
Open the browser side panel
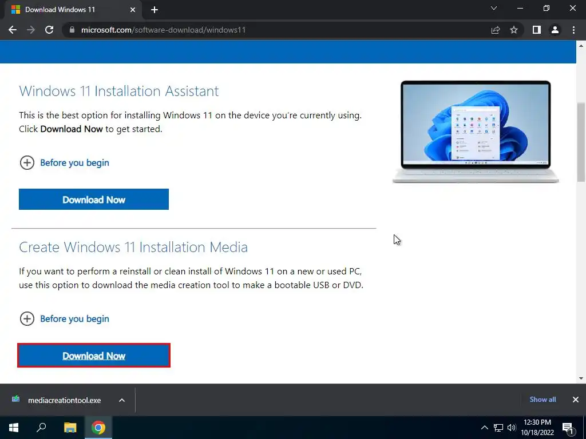[x=537, y=30]
